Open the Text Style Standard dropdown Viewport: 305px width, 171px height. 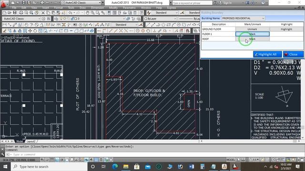pos(177,13)
